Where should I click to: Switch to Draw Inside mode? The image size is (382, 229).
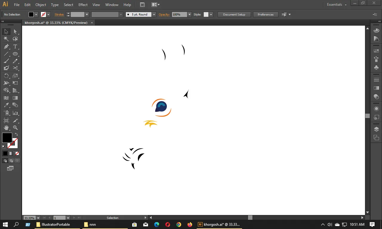17,161
